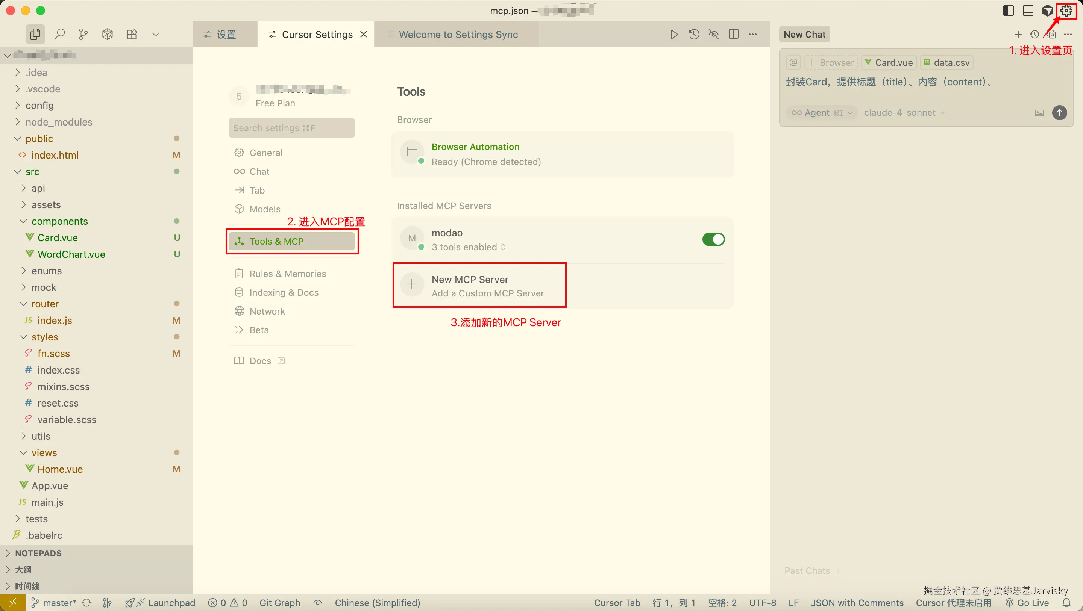
Task: Toggle the primary sidebar layout icon
Action: 1008,11
